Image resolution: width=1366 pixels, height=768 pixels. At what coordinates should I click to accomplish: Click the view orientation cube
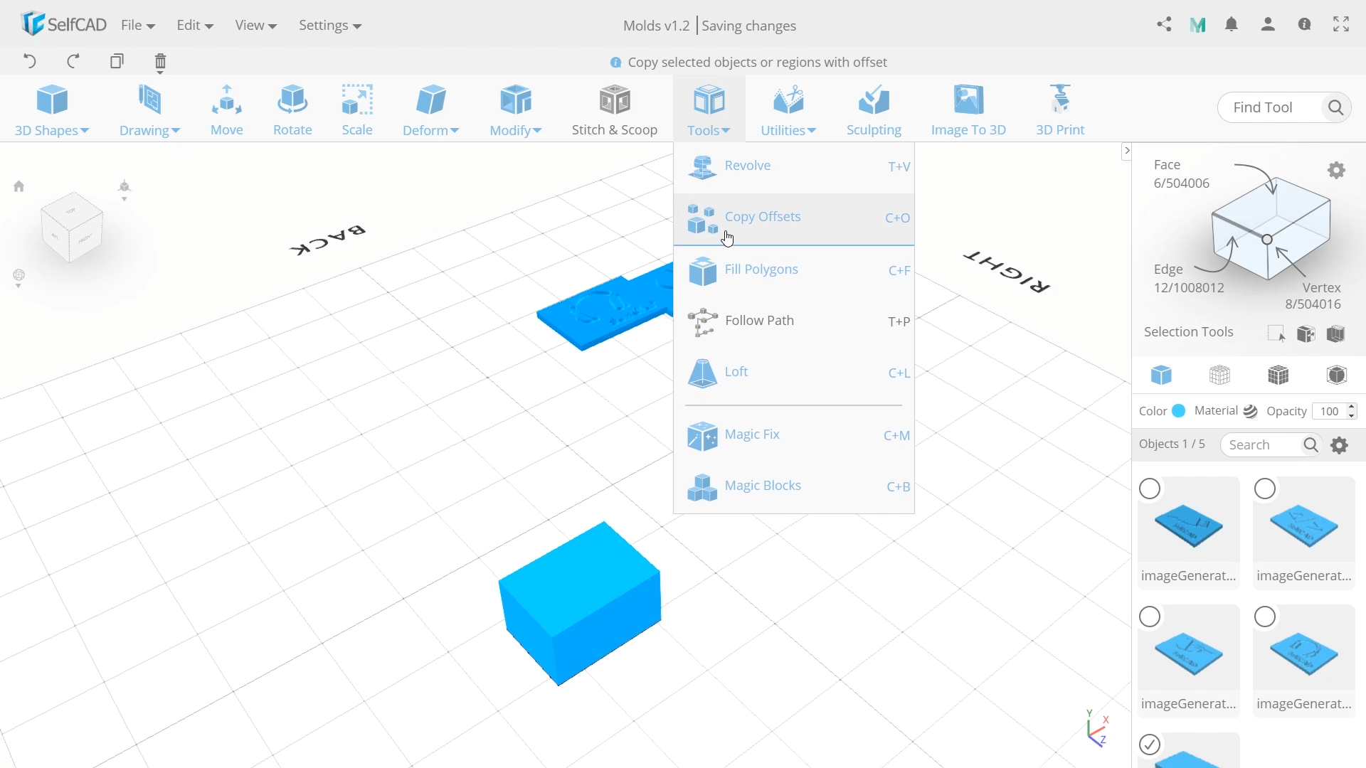tap(72, 228)
